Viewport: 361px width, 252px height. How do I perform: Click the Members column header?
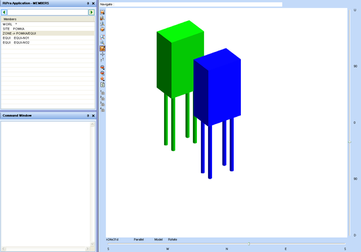[x=48, y=19]
